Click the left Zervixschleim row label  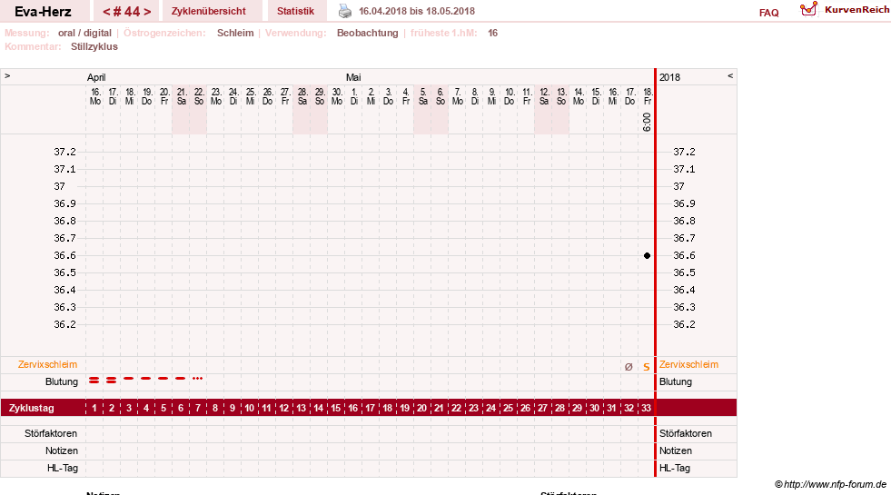click(48, 365)
